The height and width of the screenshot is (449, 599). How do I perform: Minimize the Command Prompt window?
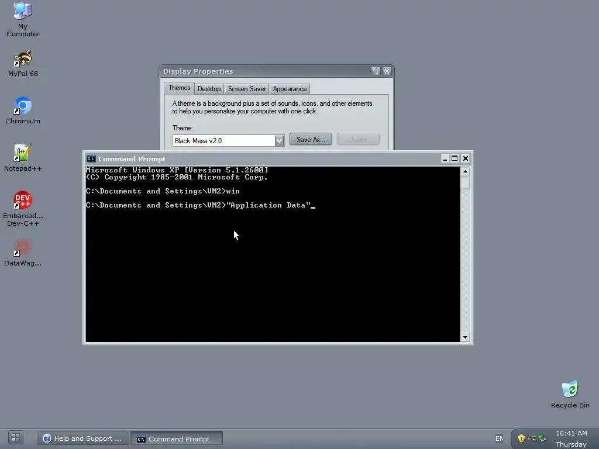click(445, 158)
